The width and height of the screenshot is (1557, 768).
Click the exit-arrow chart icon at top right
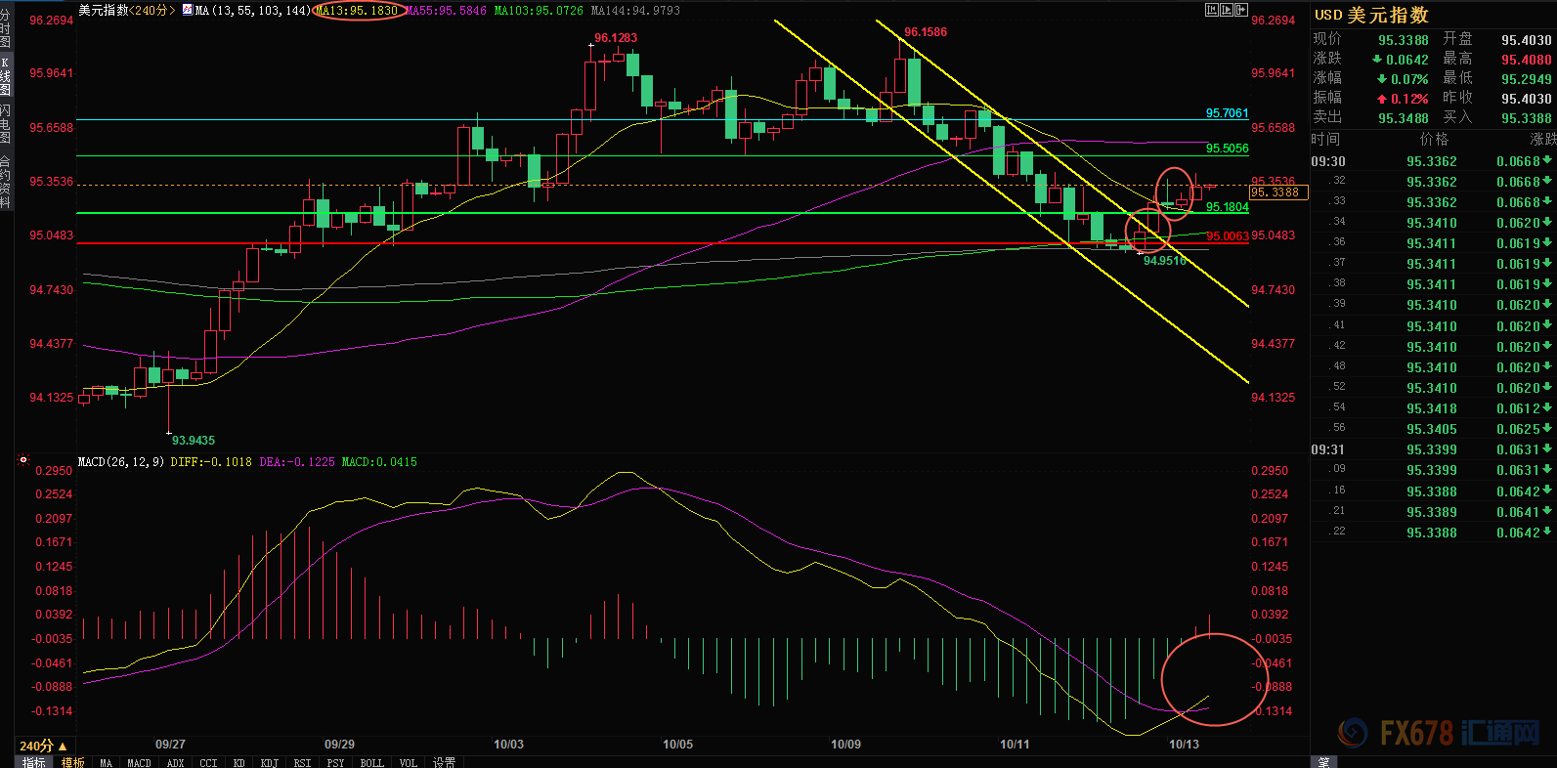click(x=1243, y=10)
